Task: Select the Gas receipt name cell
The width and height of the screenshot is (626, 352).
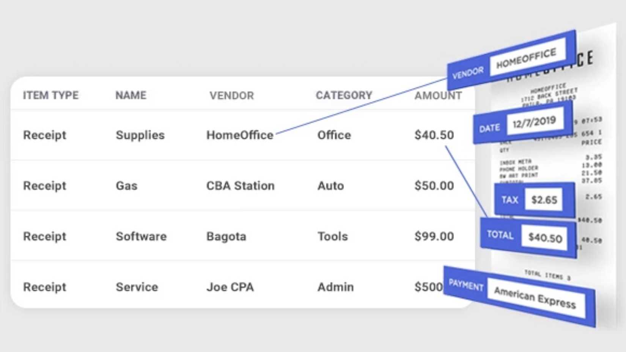Action: (x=126, y=186)
